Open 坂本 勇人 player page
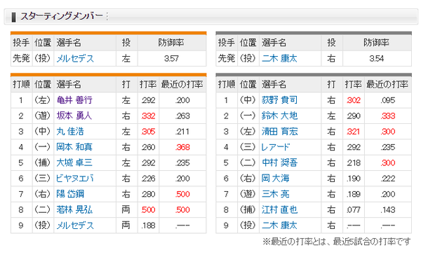The height and width of the screenshot is (257, 421). point(74,116)
